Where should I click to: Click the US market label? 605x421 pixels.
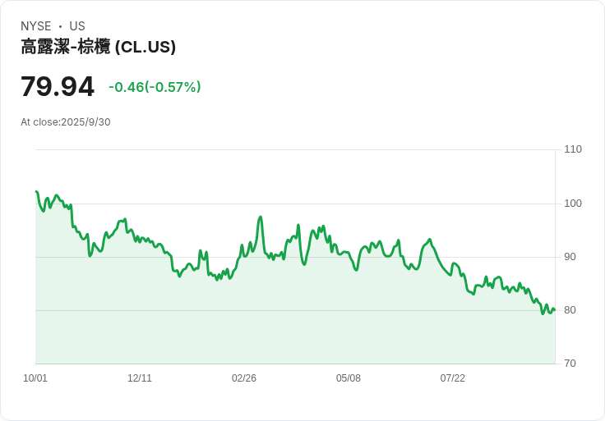[77, 26]
